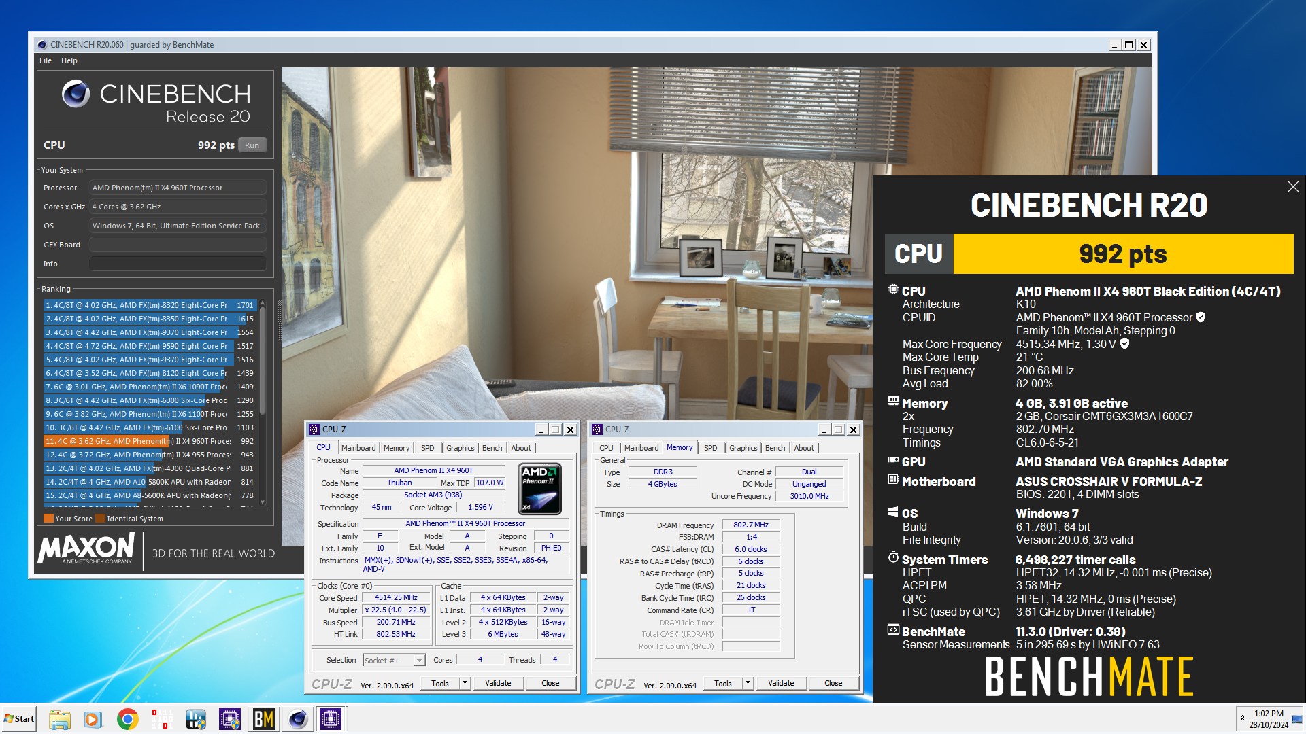Click DRAM Frequency value 802.7 MHz
This screenshot has width=1306, height=734.
[751, 525]
